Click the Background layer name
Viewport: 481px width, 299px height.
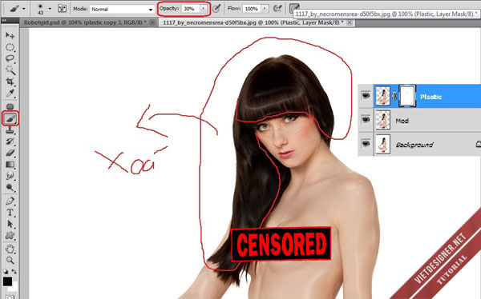pyautogui.click(x=414, y=145)
